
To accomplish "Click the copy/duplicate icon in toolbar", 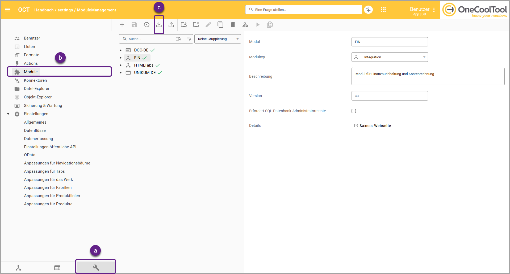I will click(220, 25).
